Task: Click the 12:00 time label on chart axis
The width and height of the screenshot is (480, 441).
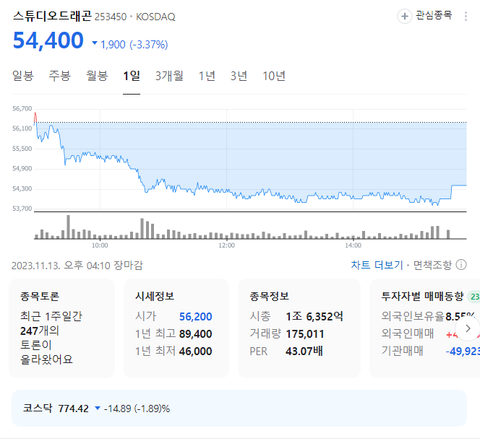Action: [226, 245]
